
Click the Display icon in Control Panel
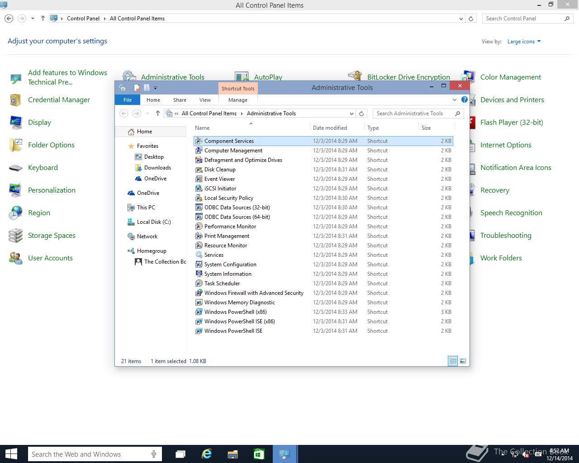pyautogui.click(x=15, y=123)
